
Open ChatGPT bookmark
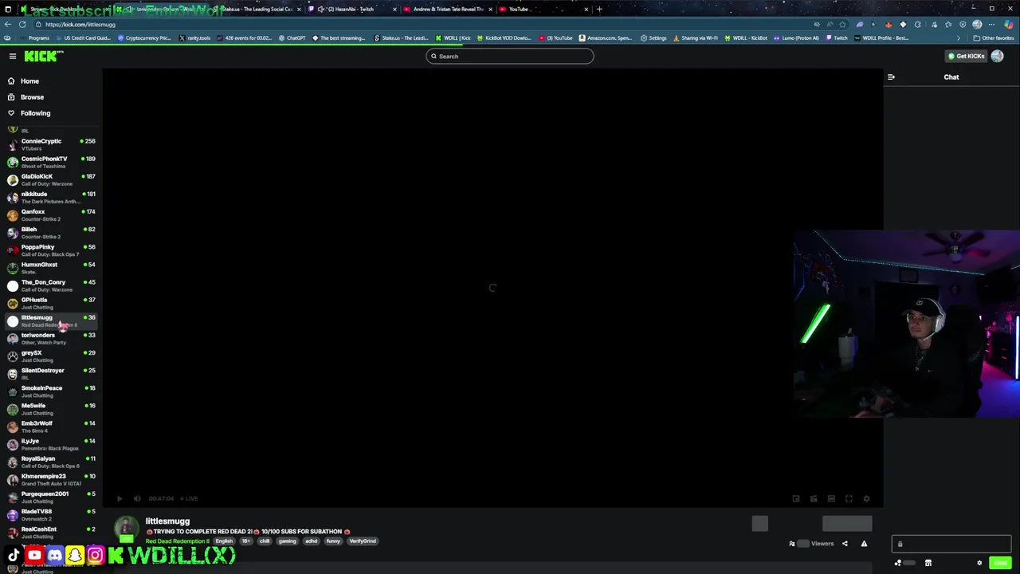292,37
